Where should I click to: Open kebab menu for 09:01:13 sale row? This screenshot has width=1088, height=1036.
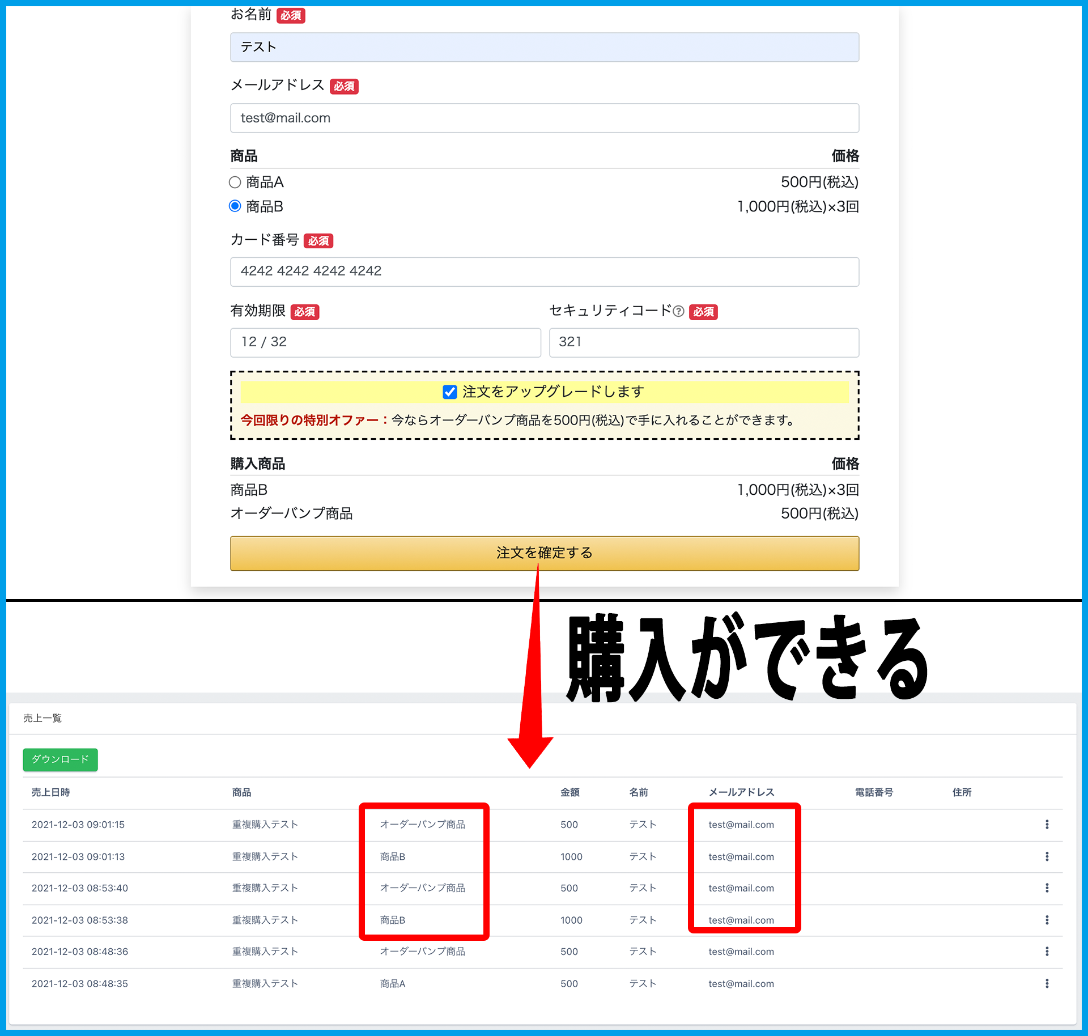(1047, 856)
